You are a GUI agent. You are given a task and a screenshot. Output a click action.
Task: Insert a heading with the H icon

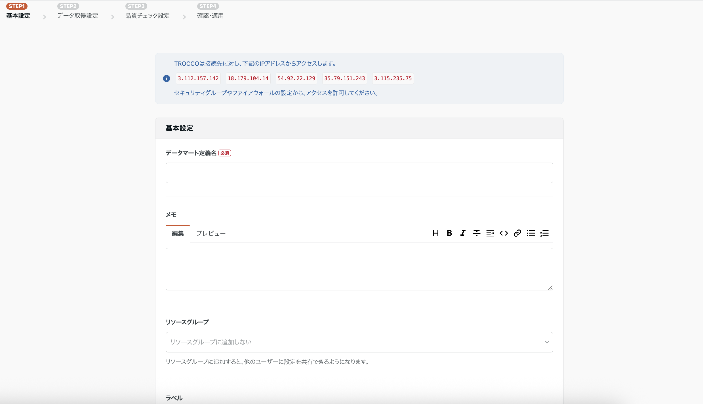point(436,233)
